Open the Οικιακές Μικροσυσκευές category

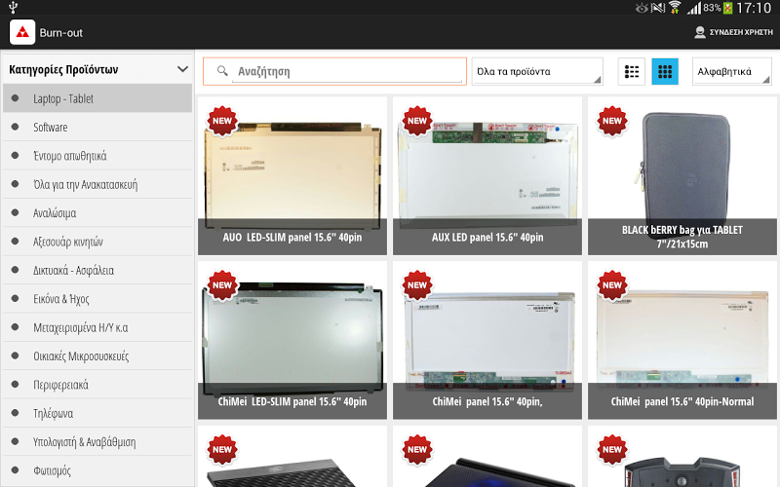coord(97,356)
